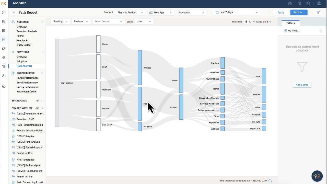Open the chat messages icon in header

pyautogui.click(x=290, y=3)
